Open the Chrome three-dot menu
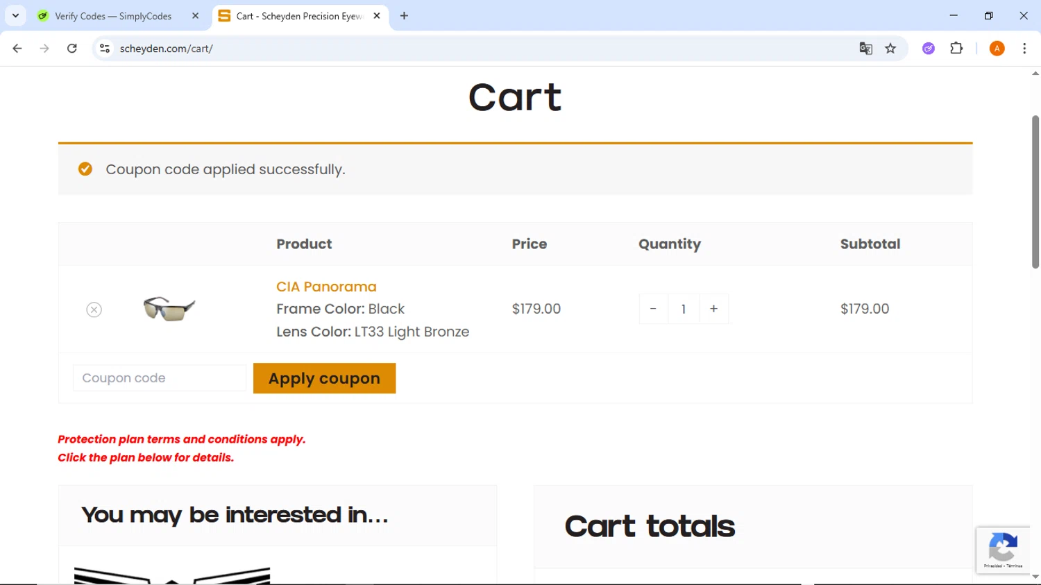The width and height of the screenshot is (1041, 585). tap(1024, 49)
